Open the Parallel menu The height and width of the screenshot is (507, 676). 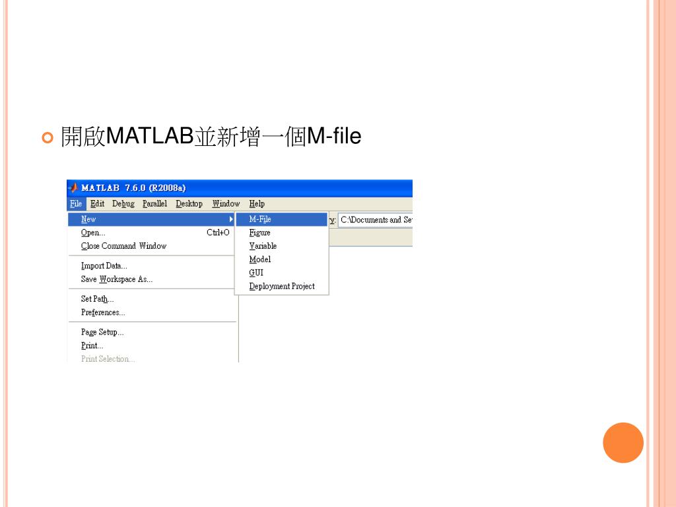pyautogui.click(x=154, y=204)
